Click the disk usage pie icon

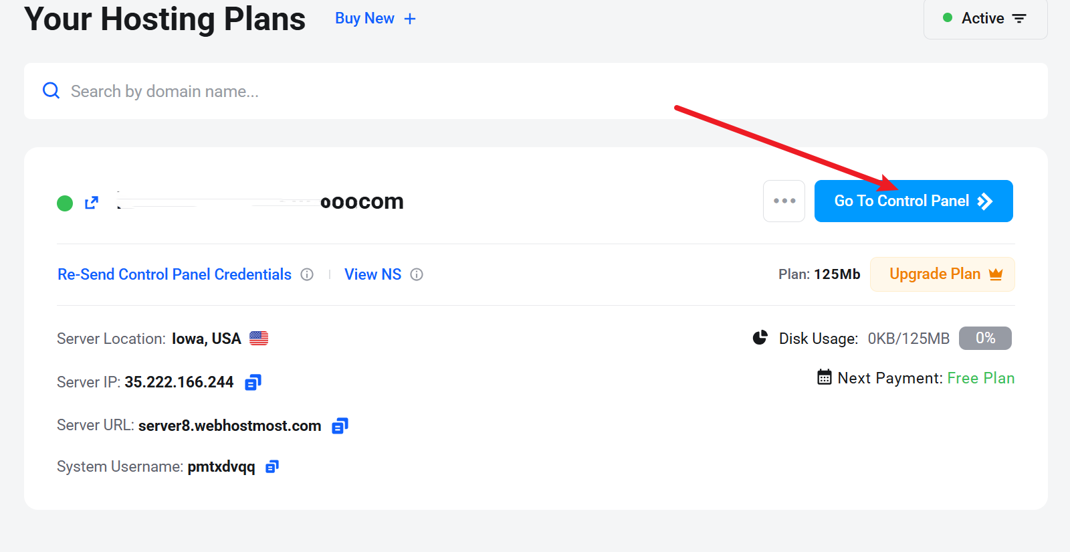tap(760, 338)
